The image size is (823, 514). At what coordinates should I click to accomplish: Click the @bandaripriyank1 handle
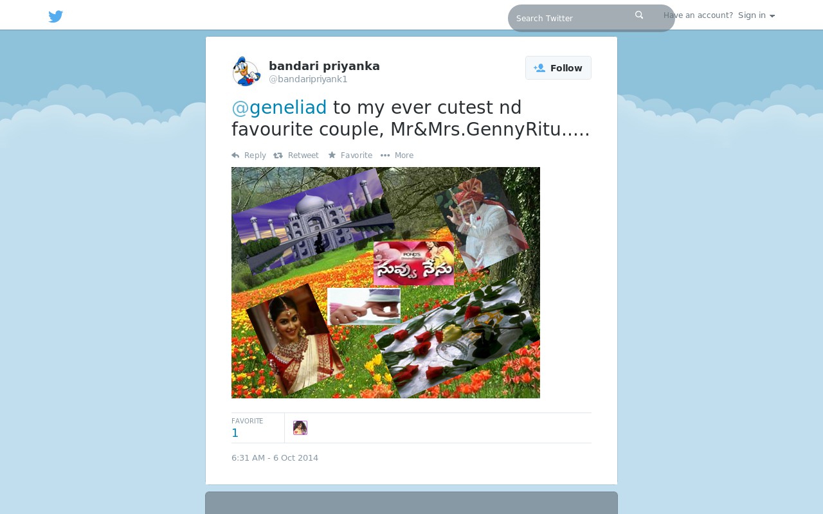[x=308, y=79]
